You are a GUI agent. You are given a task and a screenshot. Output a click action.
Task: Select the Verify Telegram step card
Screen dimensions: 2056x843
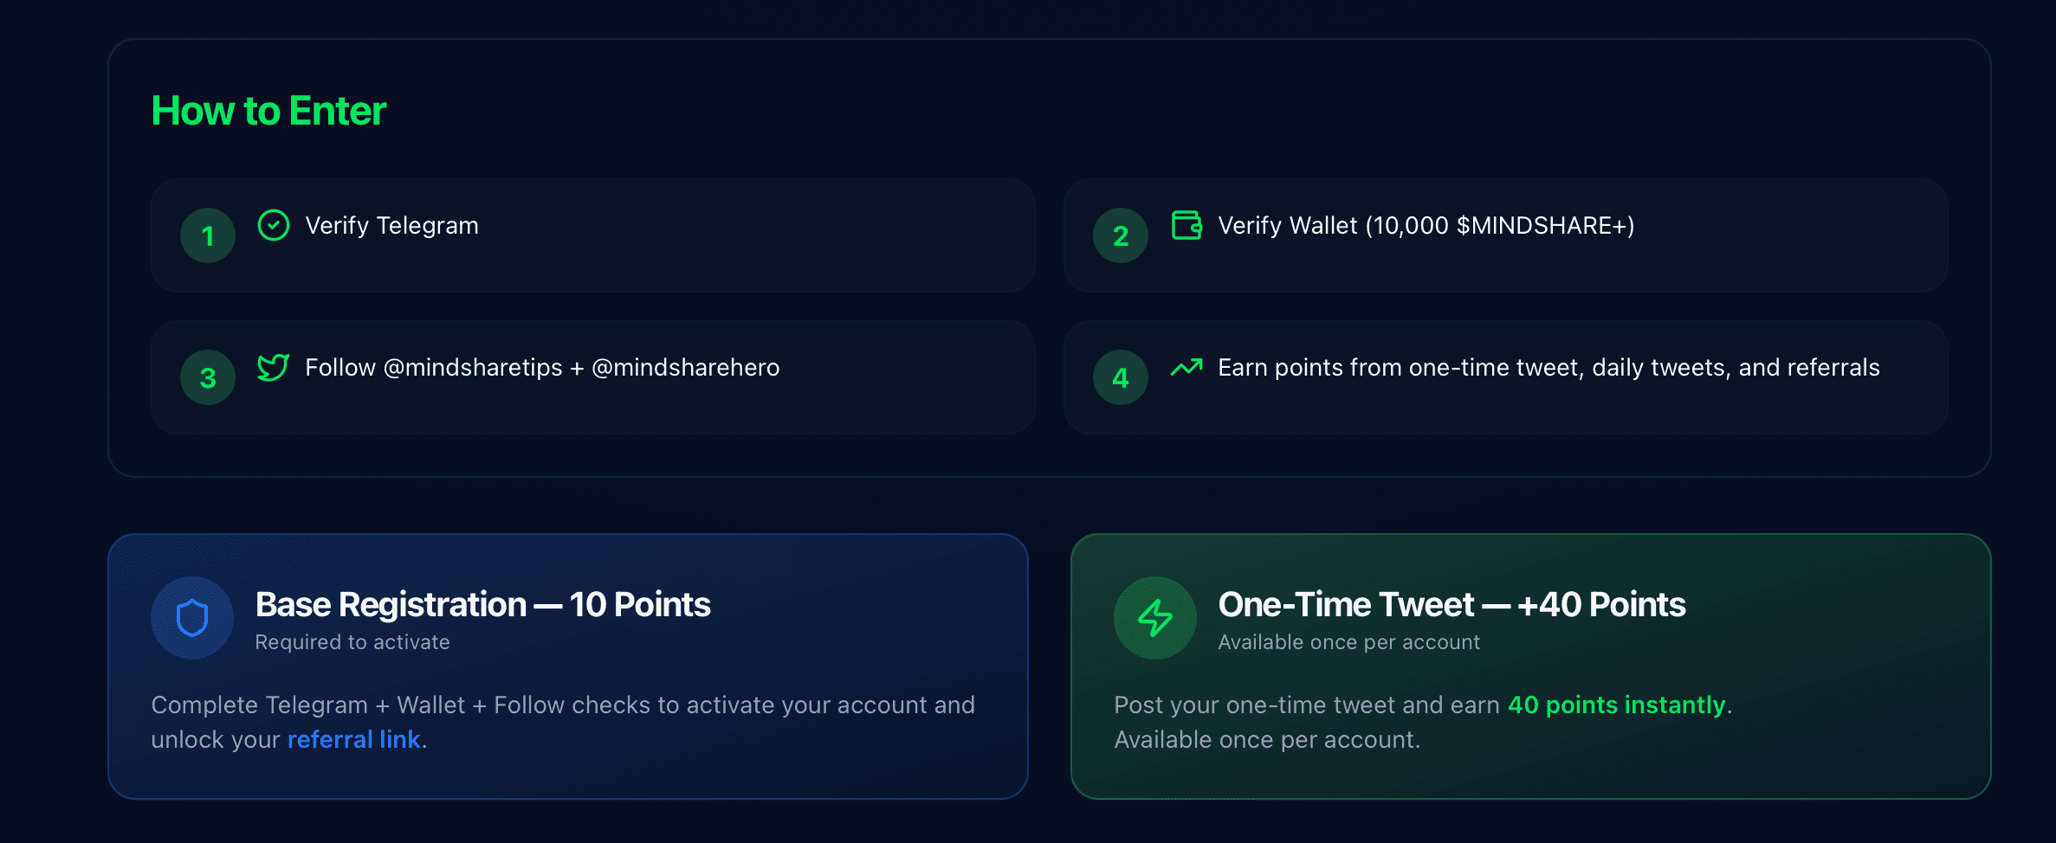[593, 235]
